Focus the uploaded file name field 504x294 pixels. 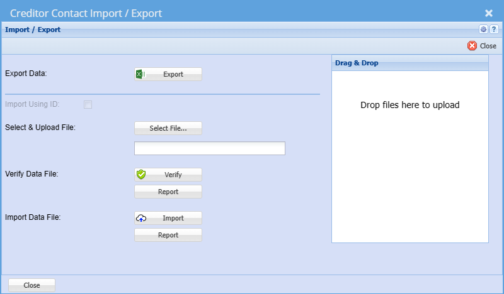tap(210, 148)
